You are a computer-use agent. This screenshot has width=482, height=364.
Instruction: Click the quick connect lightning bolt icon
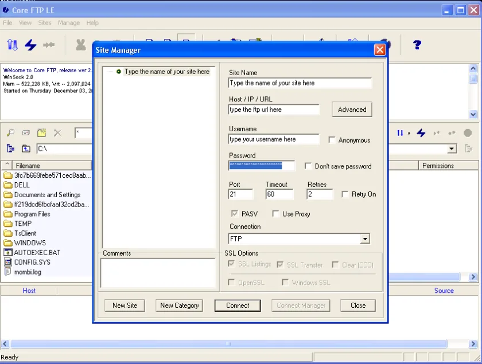coord(30,45)
